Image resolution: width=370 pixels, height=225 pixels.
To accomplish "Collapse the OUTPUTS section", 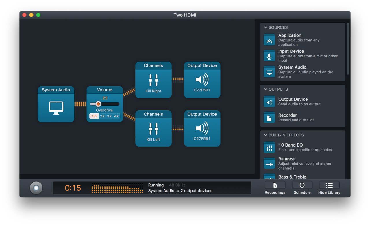I will tap(265, 89).
